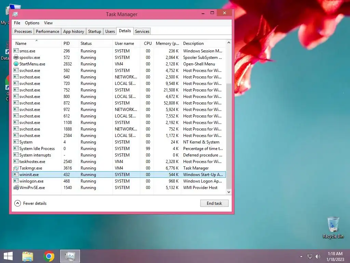This screenshot has width=350, height=263.
Task: Click PID 3616 of Taskmgr.exe
Action: (x=68, y=168)
